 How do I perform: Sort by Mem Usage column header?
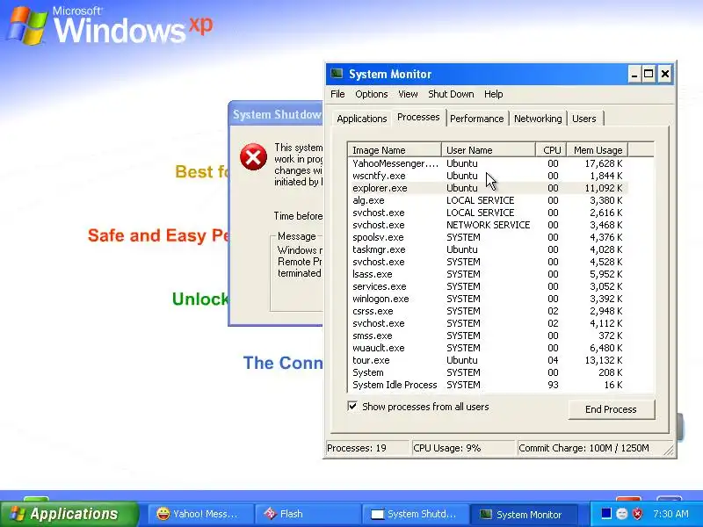pos(598,150)
